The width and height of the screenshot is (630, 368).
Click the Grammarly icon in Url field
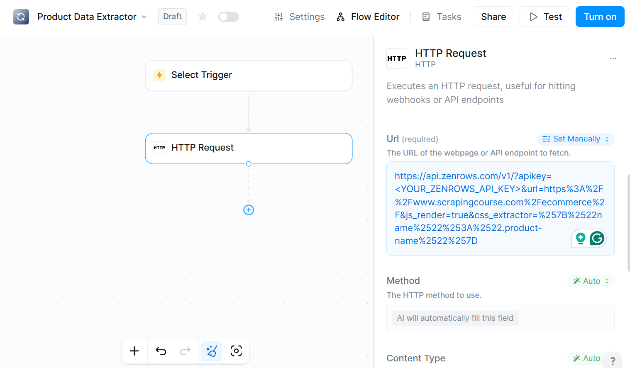click(597, 238)
